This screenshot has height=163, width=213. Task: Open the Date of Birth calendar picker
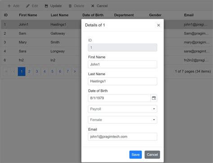tap(154, 98)
